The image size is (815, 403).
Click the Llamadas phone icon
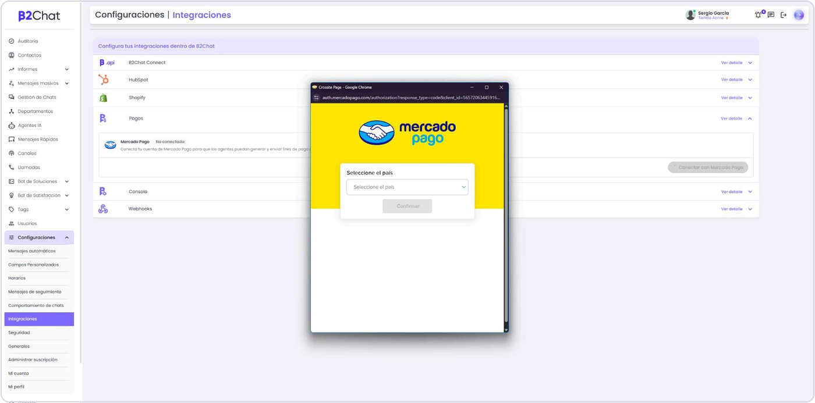tap(12, 167)
